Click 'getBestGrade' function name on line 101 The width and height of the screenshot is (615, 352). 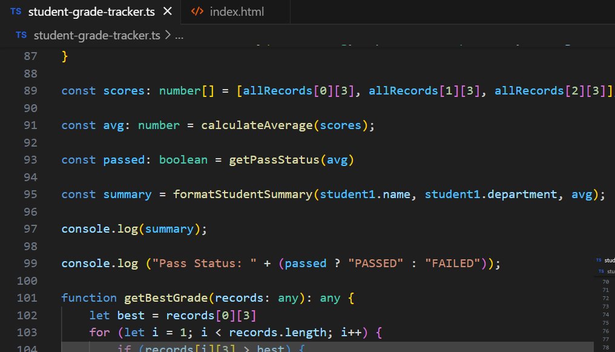pos(166,298)
